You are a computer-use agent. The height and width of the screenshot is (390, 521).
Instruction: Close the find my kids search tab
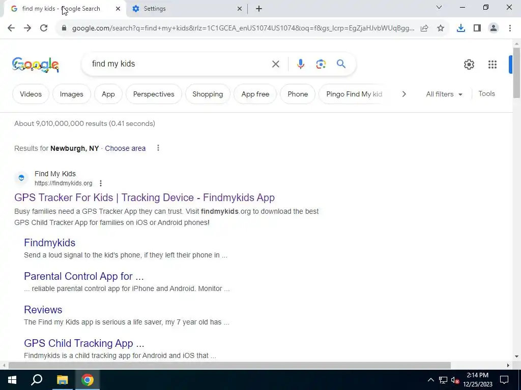point(118,9)
